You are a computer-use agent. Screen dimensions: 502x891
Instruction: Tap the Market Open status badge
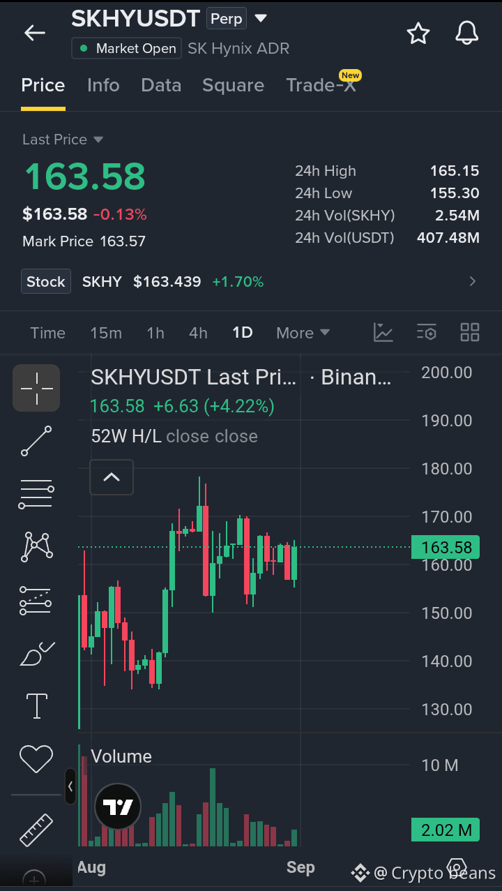[126, 48]
